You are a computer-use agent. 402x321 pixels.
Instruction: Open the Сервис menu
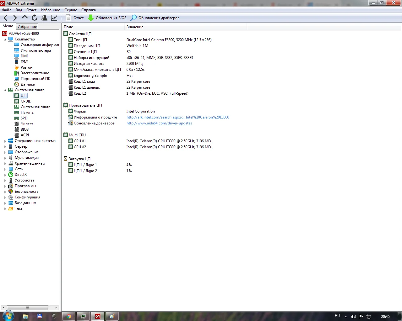tap(70, 10)
